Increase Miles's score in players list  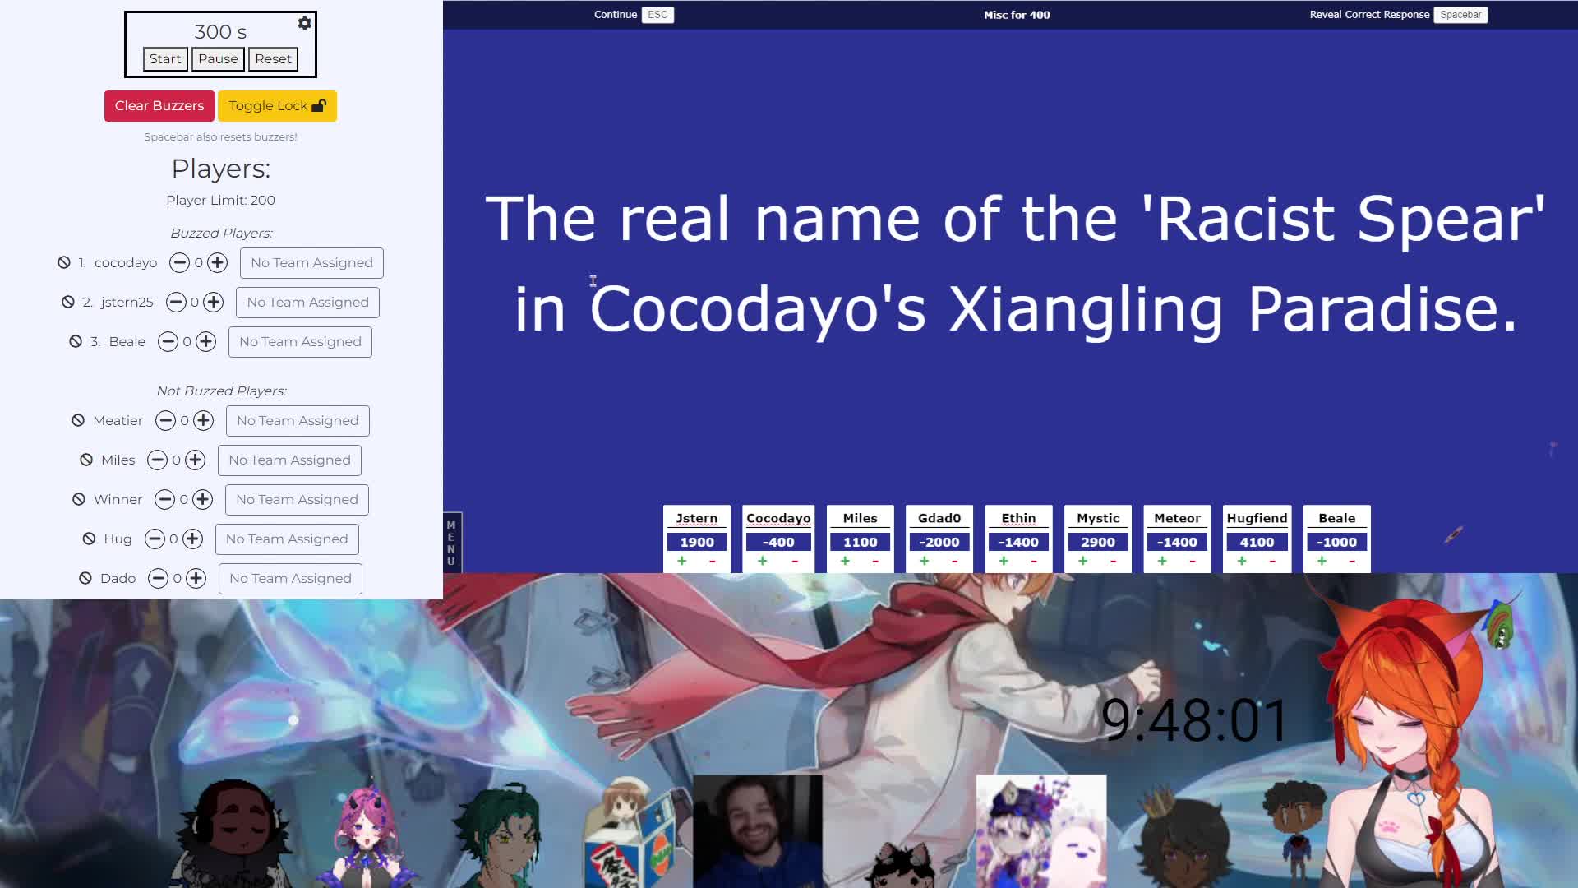point(195,460)
